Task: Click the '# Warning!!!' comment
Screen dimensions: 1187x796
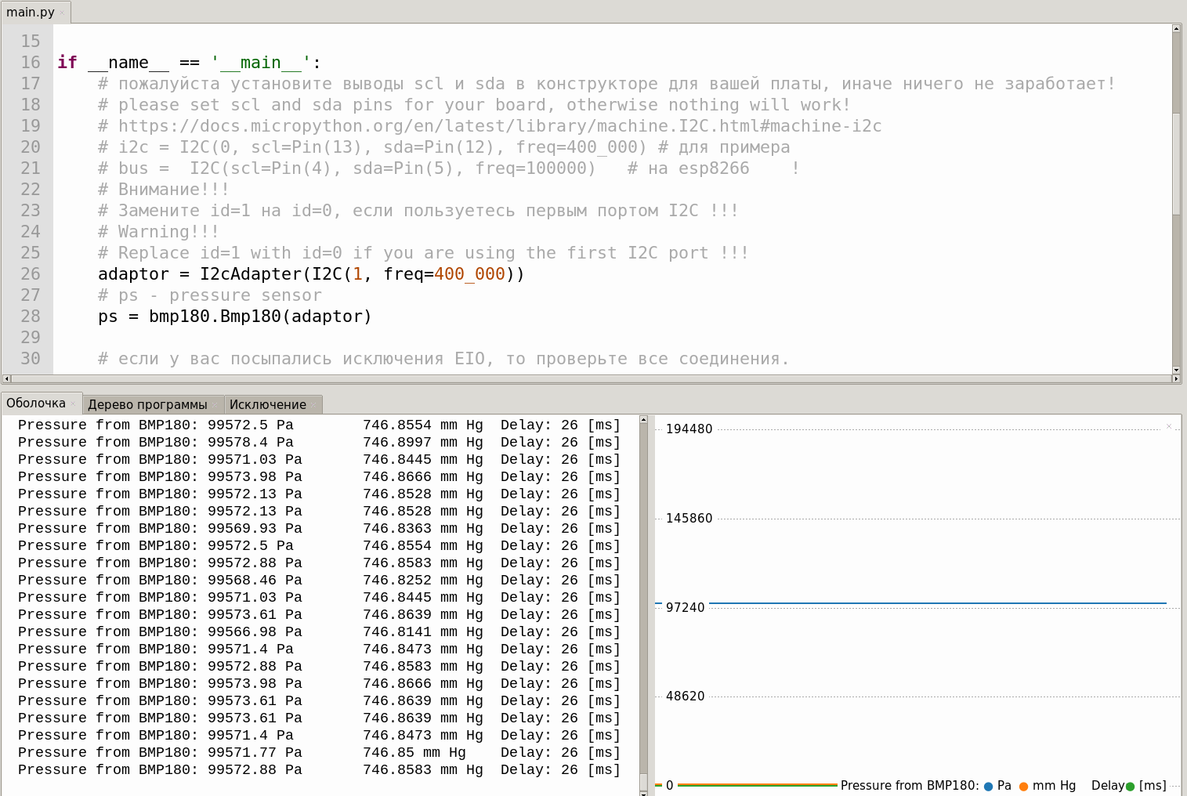Action: tap(158, 232)
